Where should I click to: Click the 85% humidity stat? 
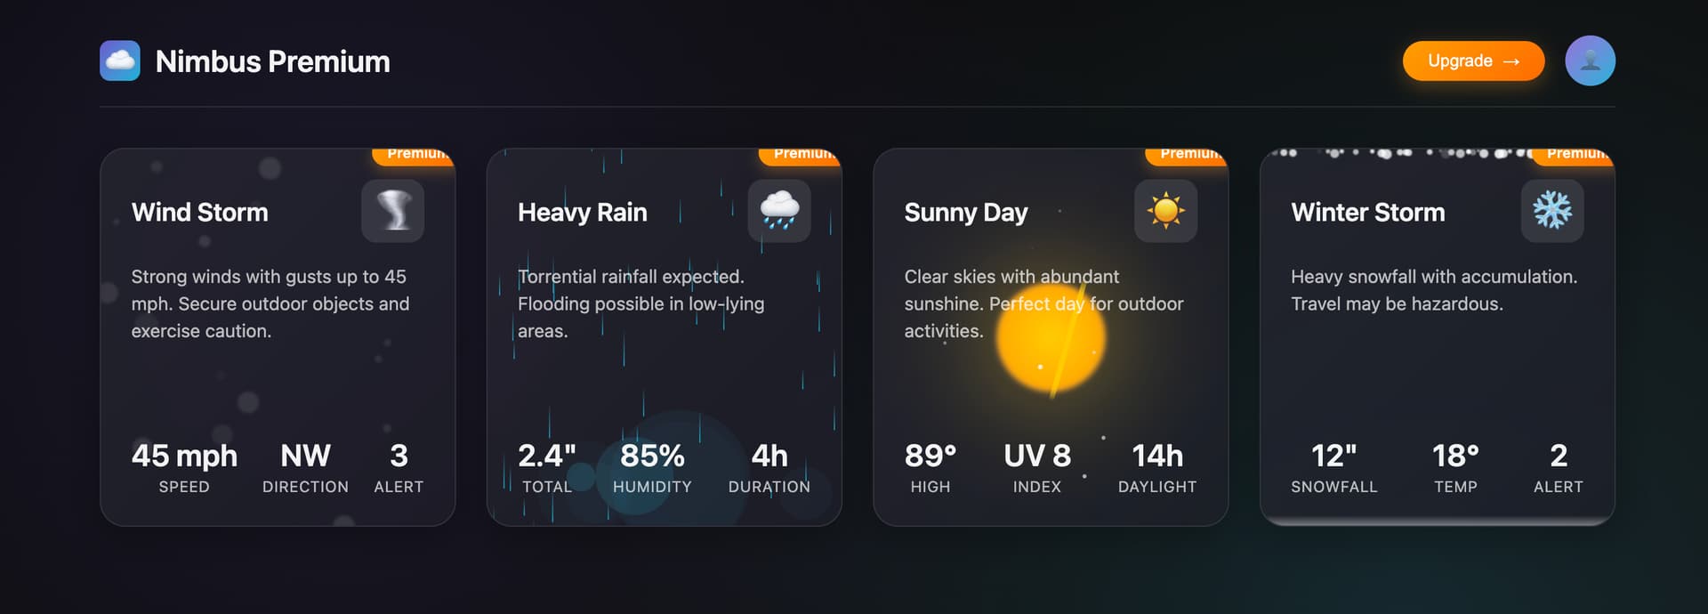(x=652, y=468)
